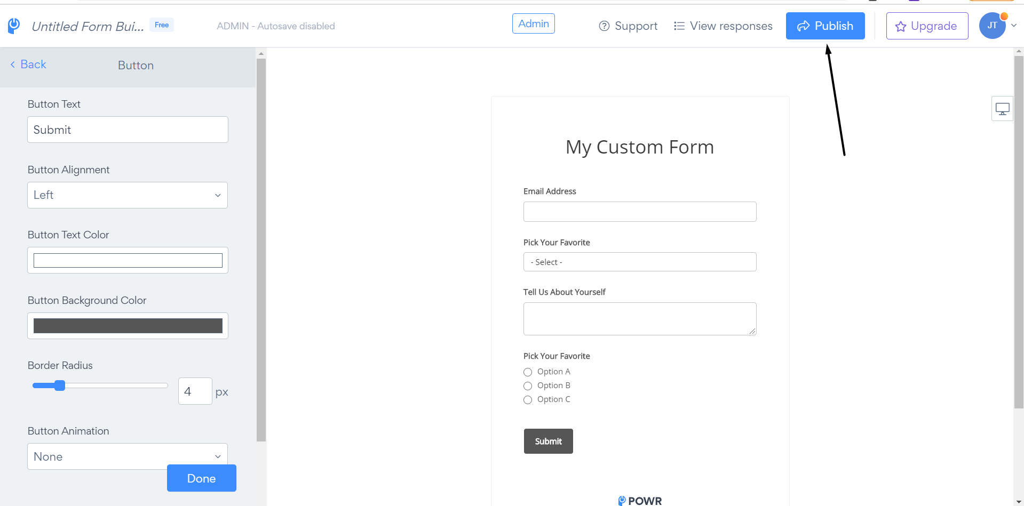Click the JT user avatar

(x=992, y=26)
